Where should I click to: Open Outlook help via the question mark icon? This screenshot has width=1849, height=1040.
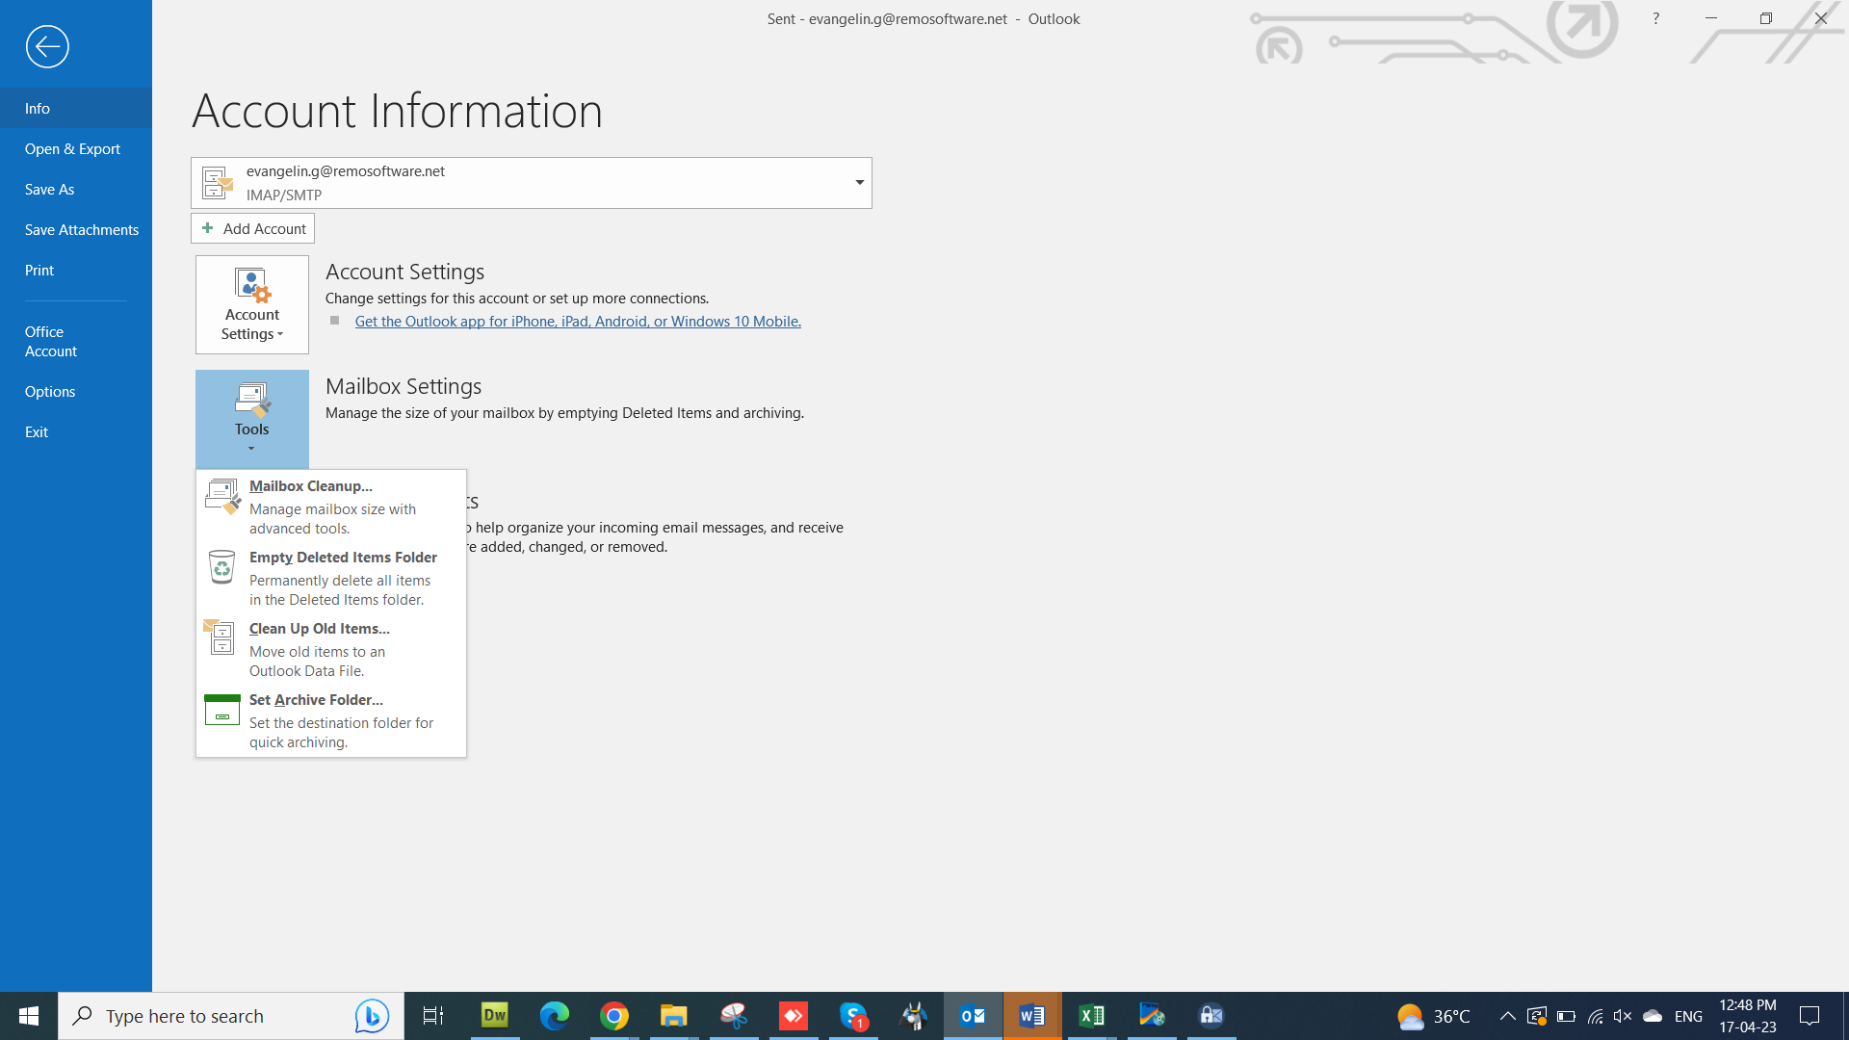tap(1654, 17)
